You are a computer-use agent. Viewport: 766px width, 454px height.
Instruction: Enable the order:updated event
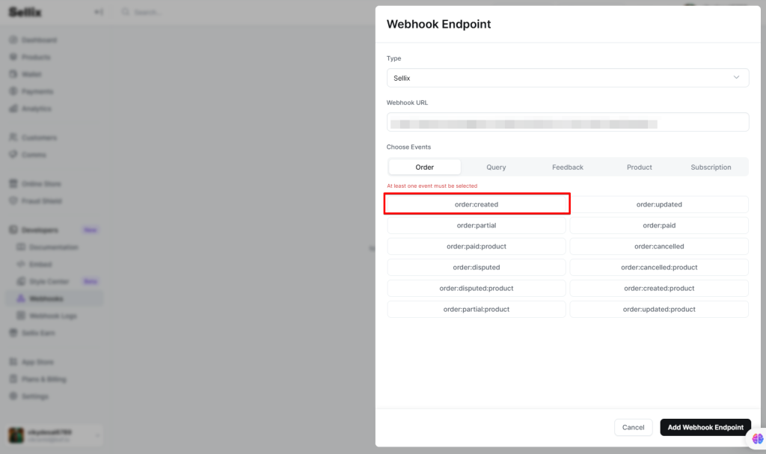click(659, 204)
